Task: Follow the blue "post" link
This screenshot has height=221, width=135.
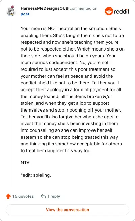Action: coord(25,14)
